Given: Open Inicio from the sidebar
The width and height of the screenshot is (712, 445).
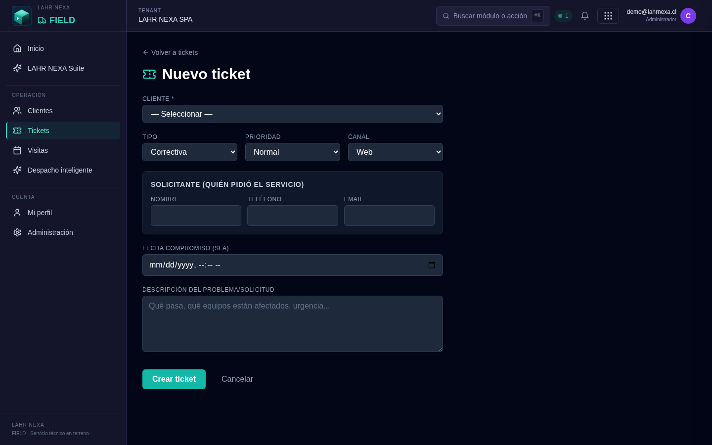Looking at the screenshot, I should coord(63,48).
